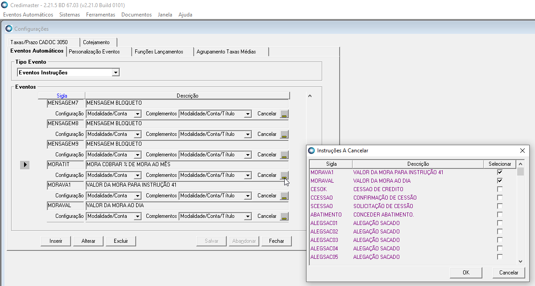Click the Excluir button
Viewport: 535px width, 286px height.
pos(121,241)
